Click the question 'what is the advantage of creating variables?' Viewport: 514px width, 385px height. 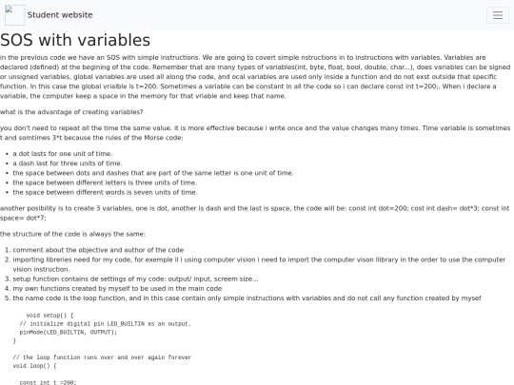(71, 112)
